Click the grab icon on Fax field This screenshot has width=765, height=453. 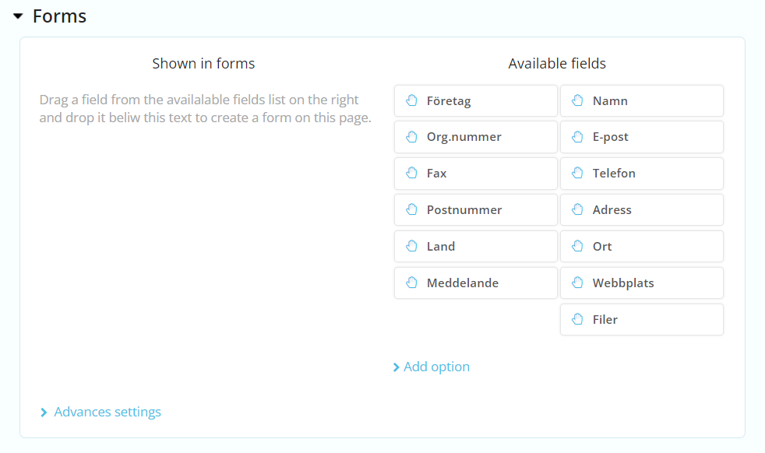point(412,174)
